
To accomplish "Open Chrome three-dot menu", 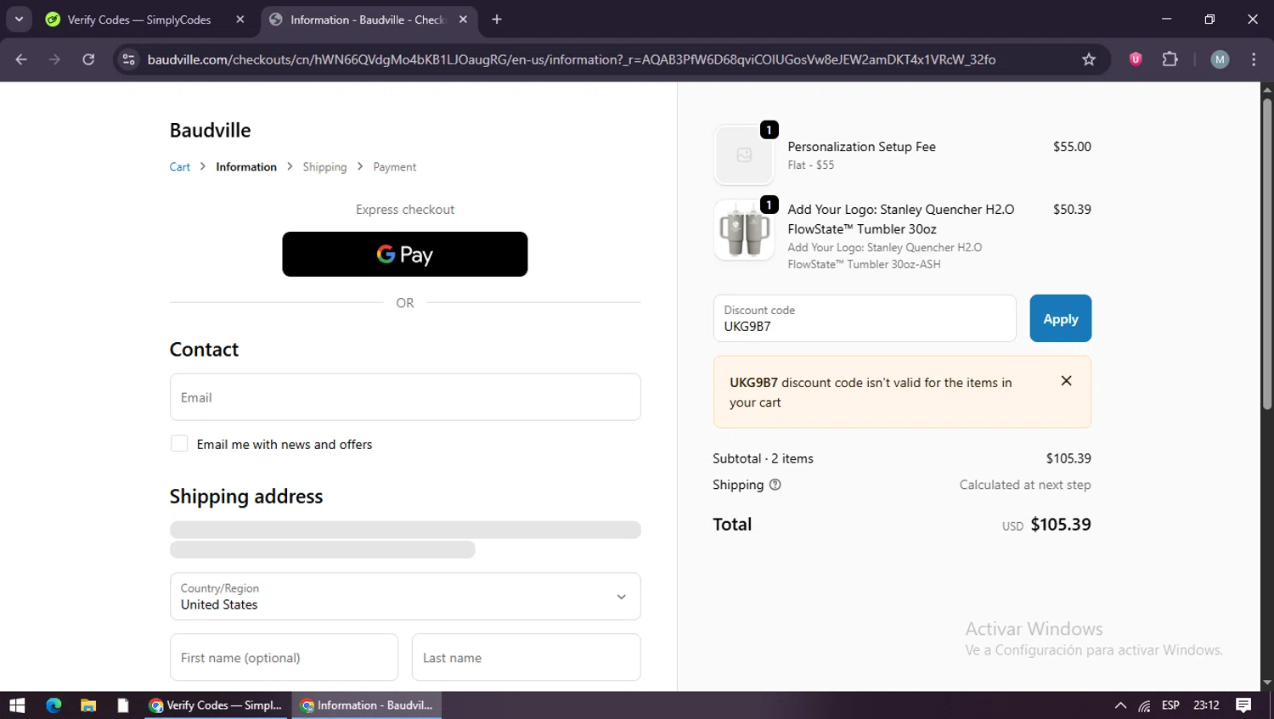I will coord(1254,59).
